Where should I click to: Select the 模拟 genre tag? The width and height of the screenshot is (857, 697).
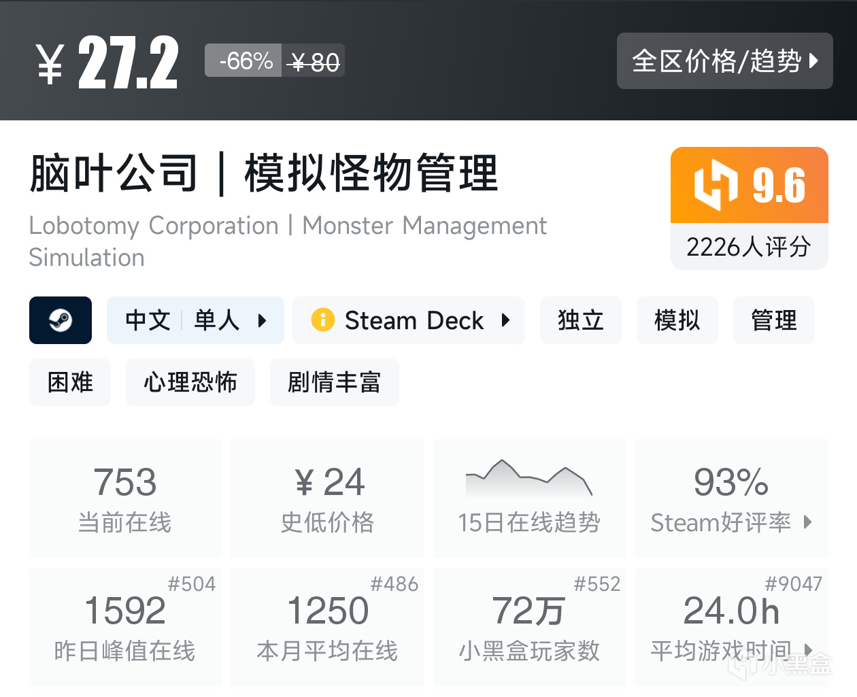(677, 320)
